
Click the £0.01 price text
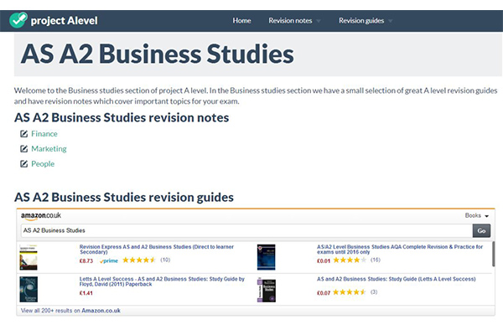coord(324,261)
